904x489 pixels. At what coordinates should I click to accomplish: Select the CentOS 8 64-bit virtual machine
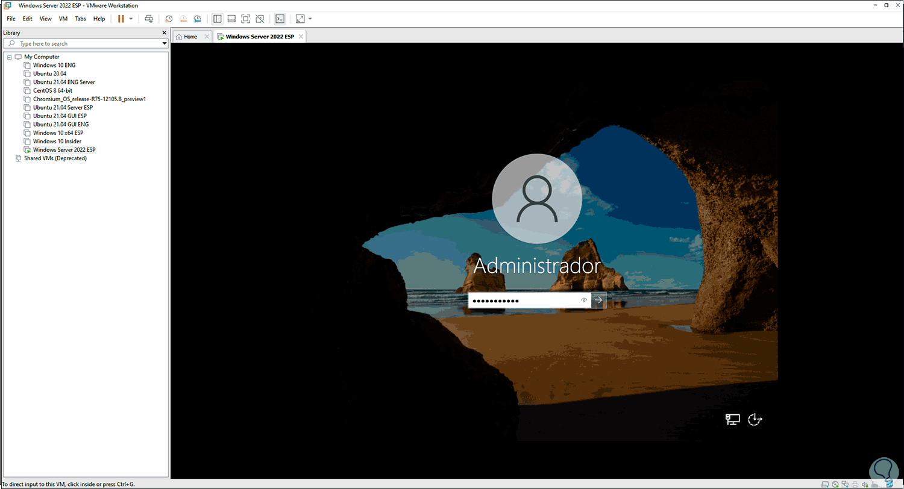point(53,90)
